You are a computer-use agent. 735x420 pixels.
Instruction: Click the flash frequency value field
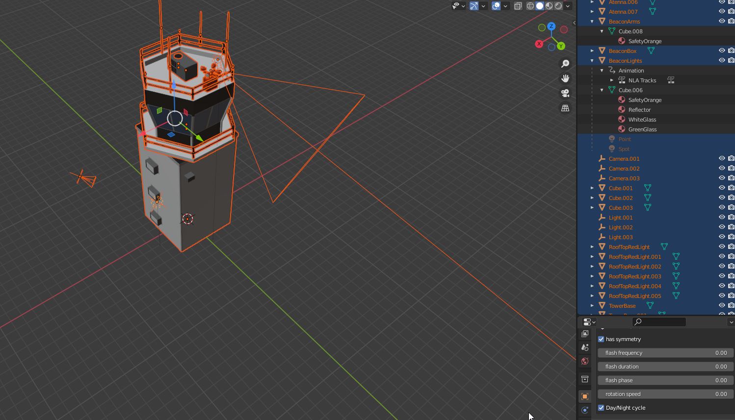coord(665,353)
